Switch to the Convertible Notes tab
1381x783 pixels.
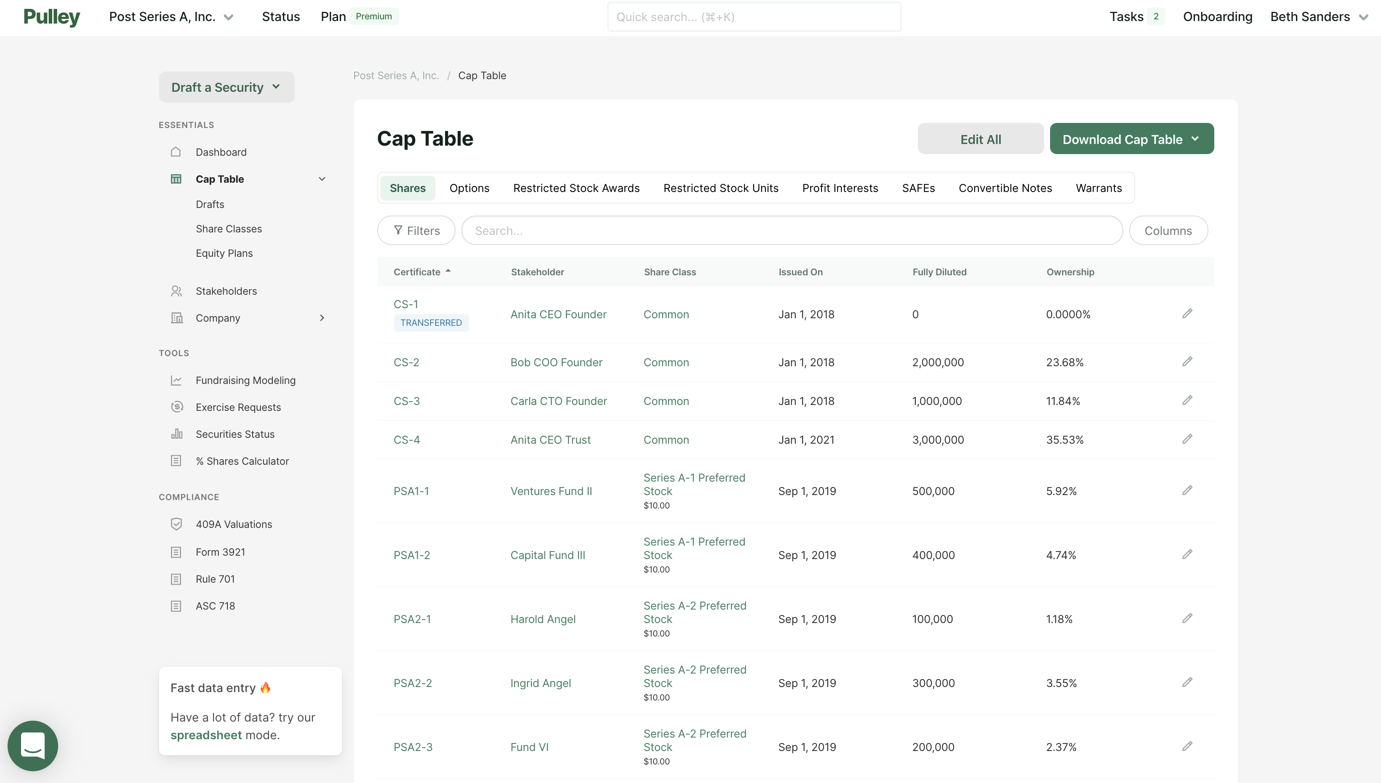[x=1005, y=188]
